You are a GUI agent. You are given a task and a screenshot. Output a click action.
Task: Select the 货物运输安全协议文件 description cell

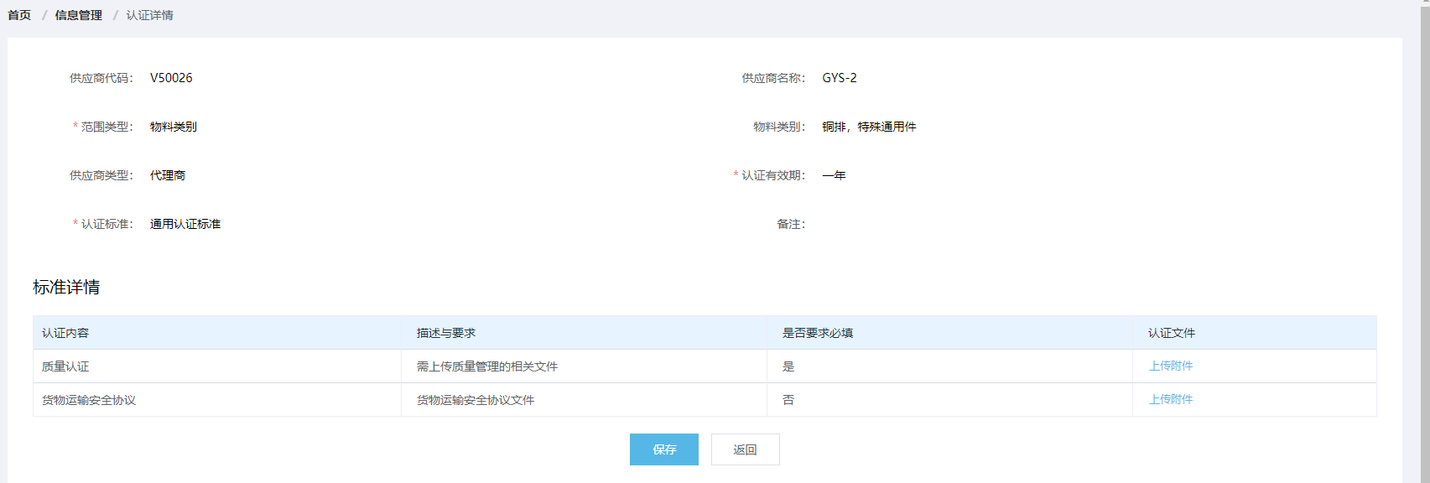476,400
